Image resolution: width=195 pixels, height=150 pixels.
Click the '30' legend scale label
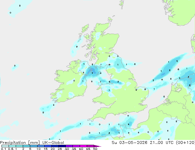pos(67,149)
